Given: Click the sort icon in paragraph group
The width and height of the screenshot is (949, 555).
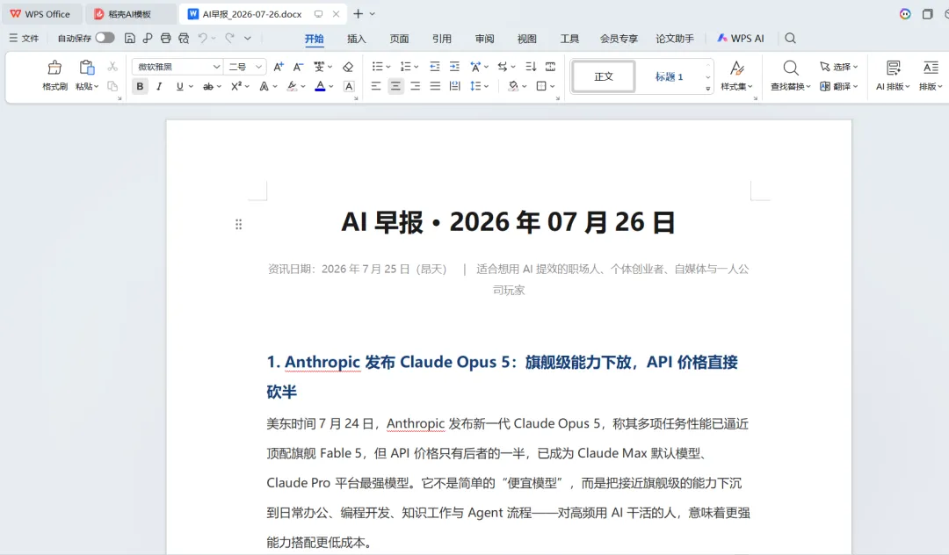Looking at the screenshot, I should (531, 67).
